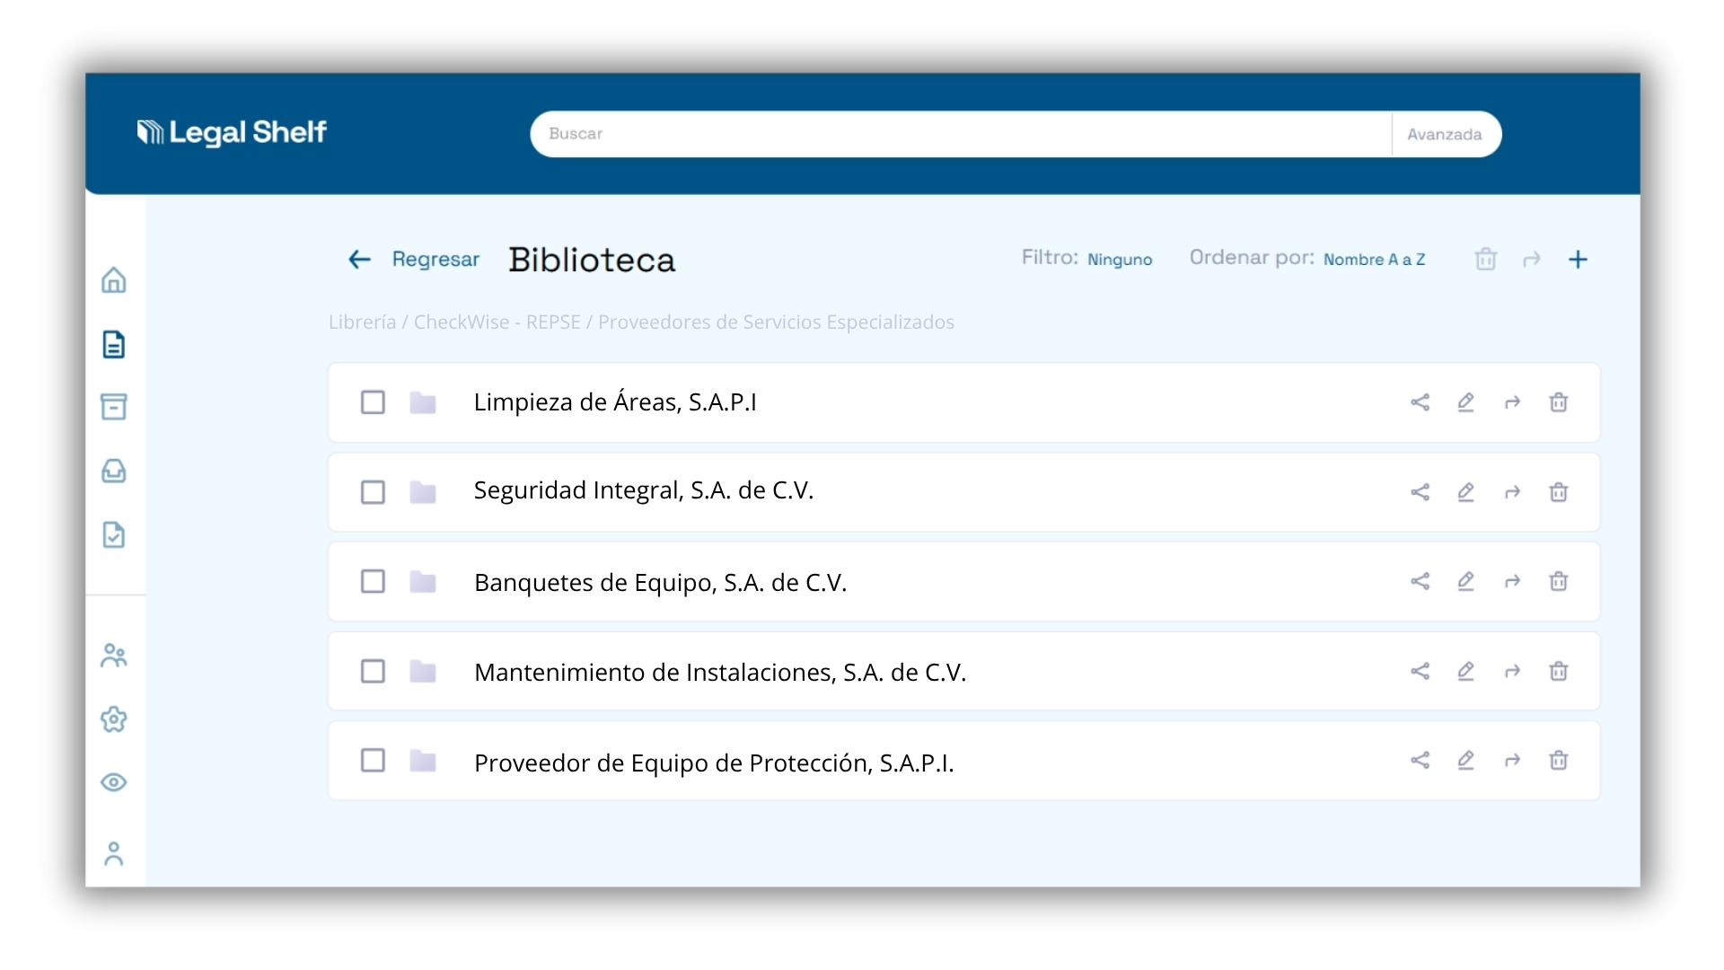Open the Home icon in sidebar
Viewport: 1724px width, 970px height.
click(x=114, y=280)
